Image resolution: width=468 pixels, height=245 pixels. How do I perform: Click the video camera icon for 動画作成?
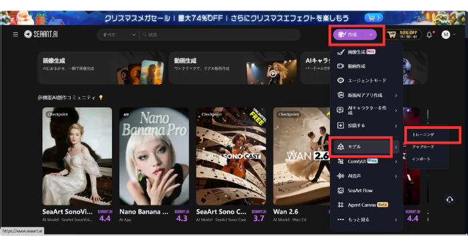[x=341, y=66]
